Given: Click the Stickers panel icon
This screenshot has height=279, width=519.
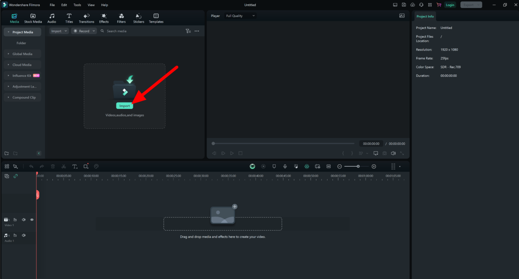Looking at the screenshot, I should [138, 18].
